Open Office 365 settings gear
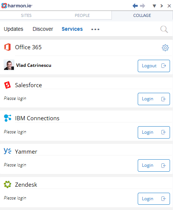This screenshot has width=173, height=210. (x=165, y=48)
